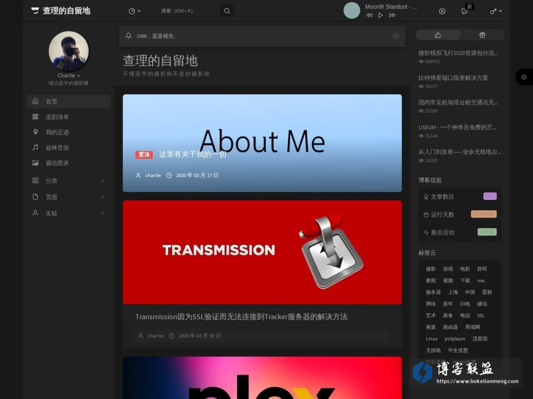Image resolution: width=533 pixels, height=399 pixels.
Task: Open the 这里有关于我的一切 post title
Action: tap(193, 154)
